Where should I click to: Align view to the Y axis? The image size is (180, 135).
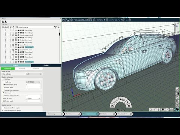coord(155,109)
